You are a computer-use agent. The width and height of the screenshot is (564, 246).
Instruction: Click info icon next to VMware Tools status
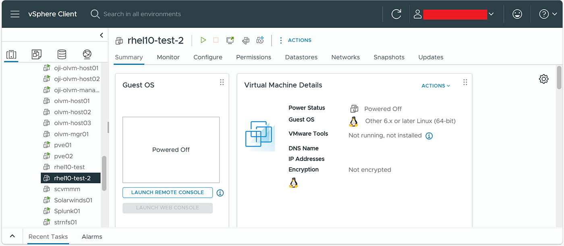coord(429,136)
